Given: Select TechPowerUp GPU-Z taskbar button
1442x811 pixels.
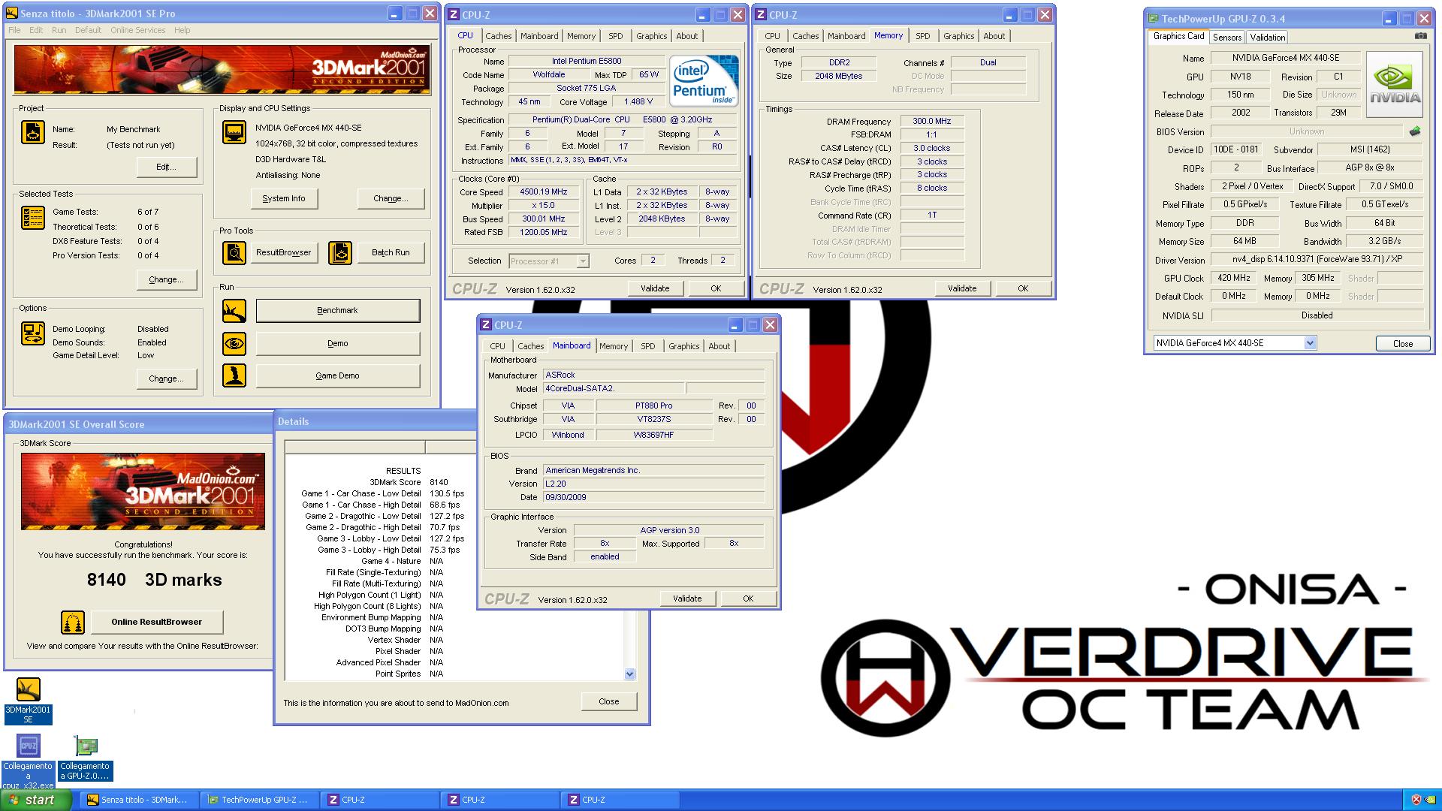Looking at the screenshot, I should click(x=260, y=800).
